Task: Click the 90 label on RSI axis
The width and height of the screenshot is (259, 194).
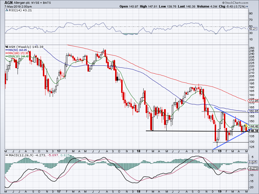Action: coord(251,13)
